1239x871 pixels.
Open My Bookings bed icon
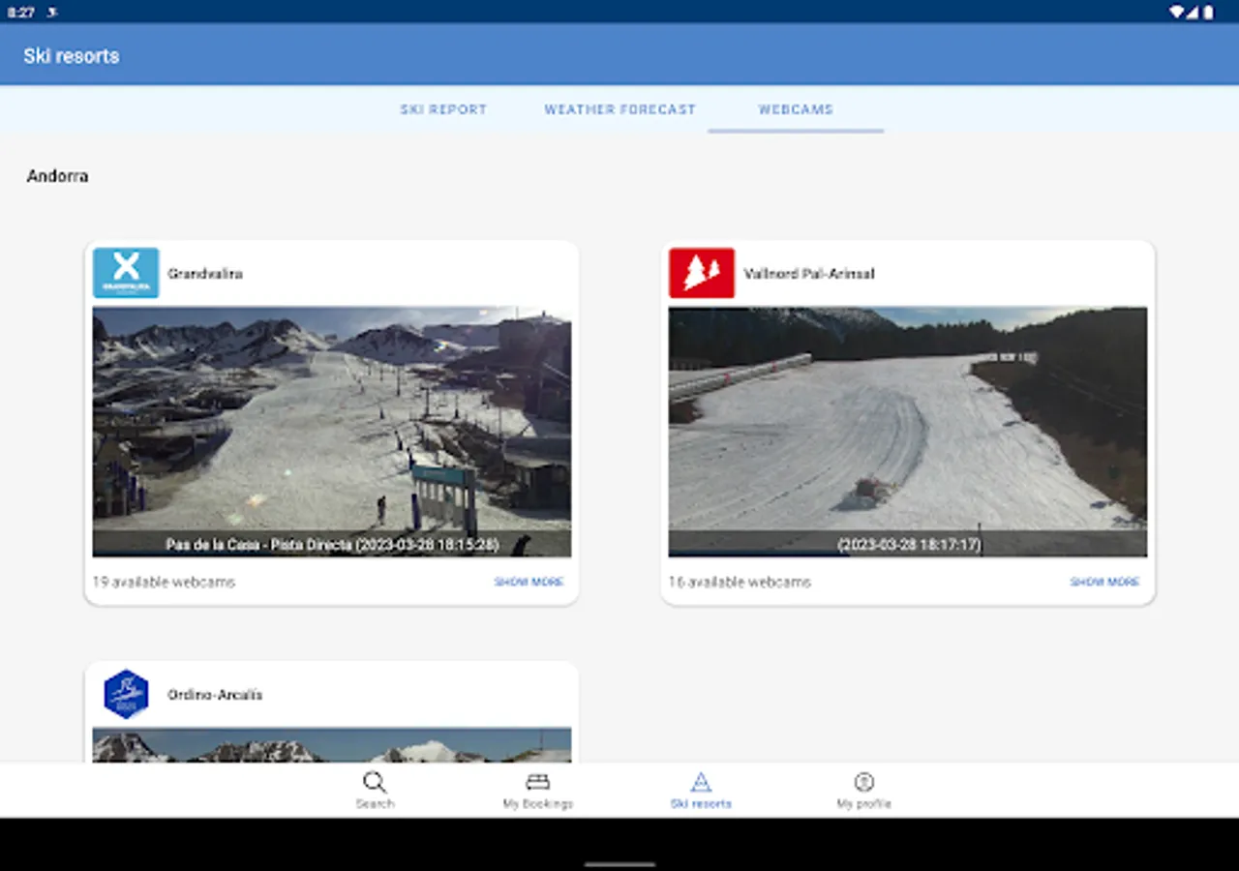pyautogui.click(x=537, y=782)
